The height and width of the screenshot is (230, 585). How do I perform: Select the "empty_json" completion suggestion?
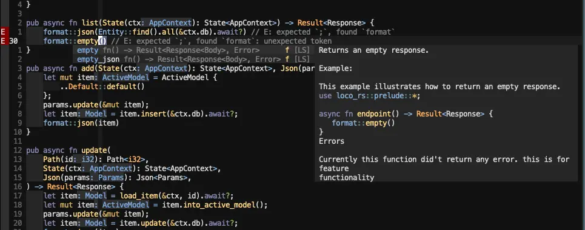coord(193,59)
